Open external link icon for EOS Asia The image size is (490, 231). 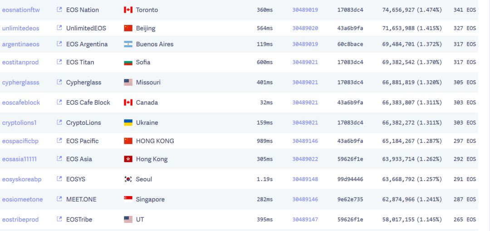tap(59, 158)
